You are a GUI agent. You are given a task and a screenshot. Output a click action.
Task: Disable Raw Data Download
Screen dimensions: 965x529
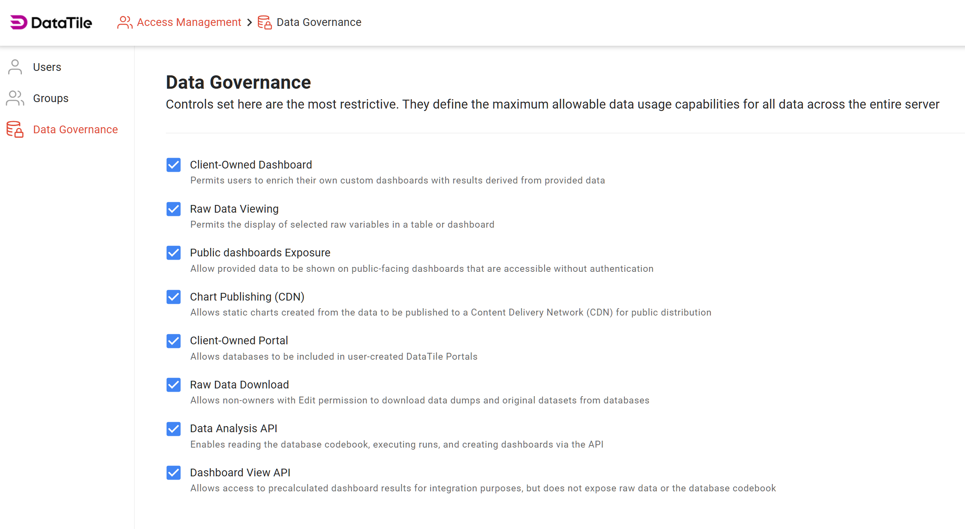point(173,385)
